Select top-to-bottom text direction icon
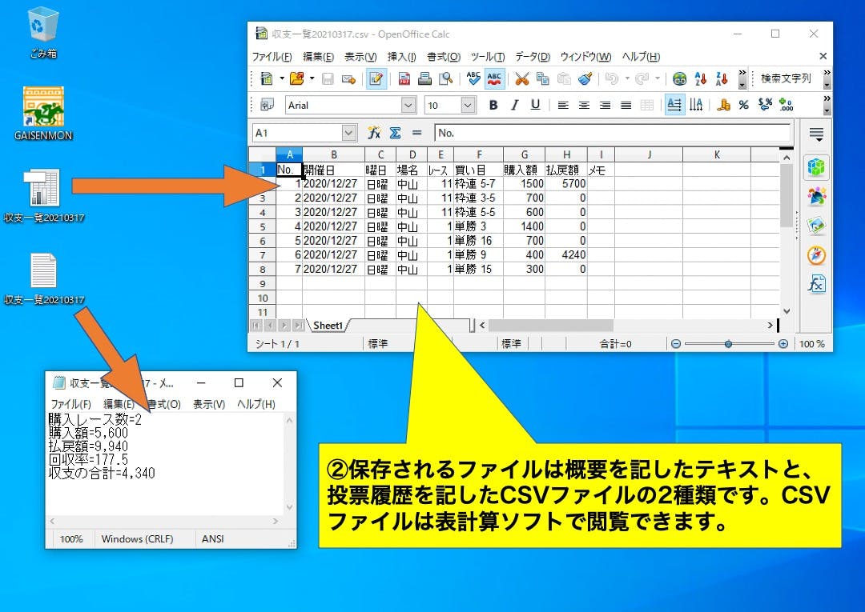 click(x=696, y=105)
